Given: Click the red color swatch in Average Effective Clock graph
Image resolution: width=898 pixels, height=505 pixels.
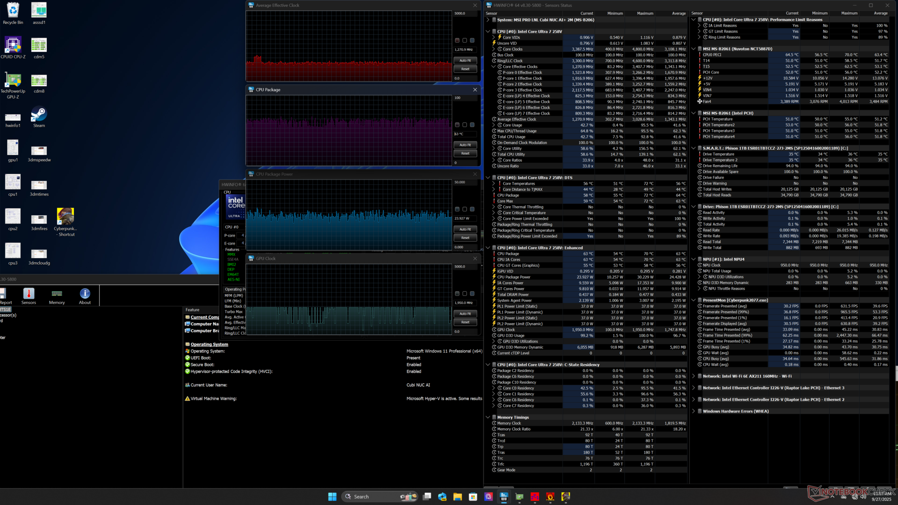Looking at the screenshot, I should pyautogui.click(x=457, y=41).
